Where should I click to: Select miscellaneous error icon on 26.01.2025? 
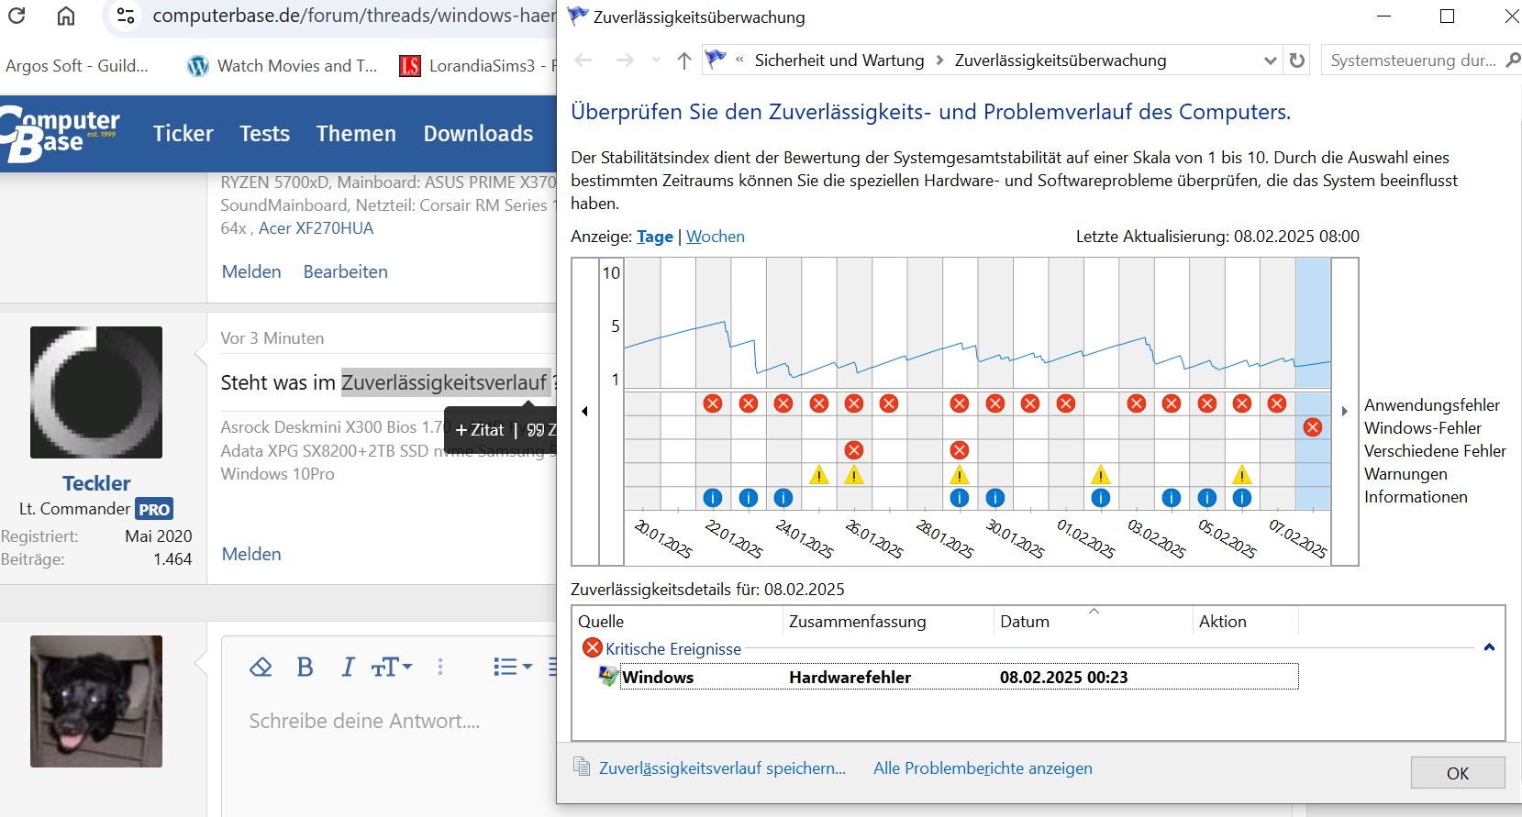pos(854,450)
